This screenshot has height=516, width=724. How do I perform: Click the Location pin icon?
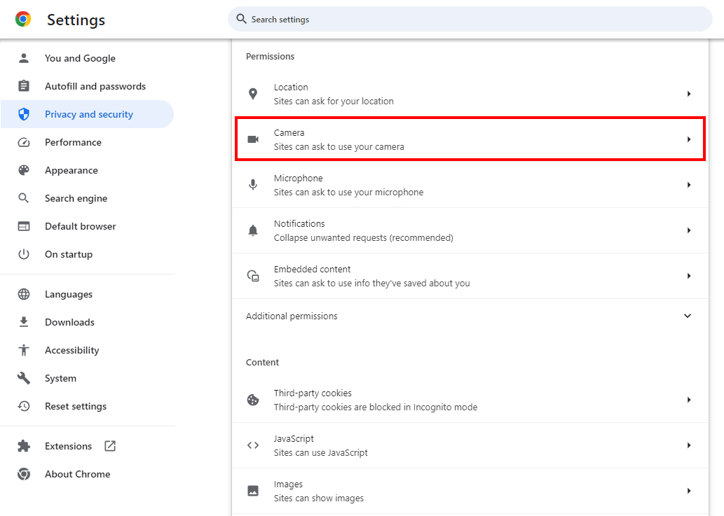pos(253,94)
